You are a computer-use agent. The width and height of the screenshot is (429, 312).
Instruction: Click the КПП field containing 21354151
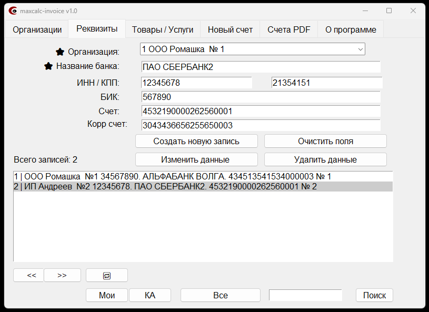coord(327,83)
